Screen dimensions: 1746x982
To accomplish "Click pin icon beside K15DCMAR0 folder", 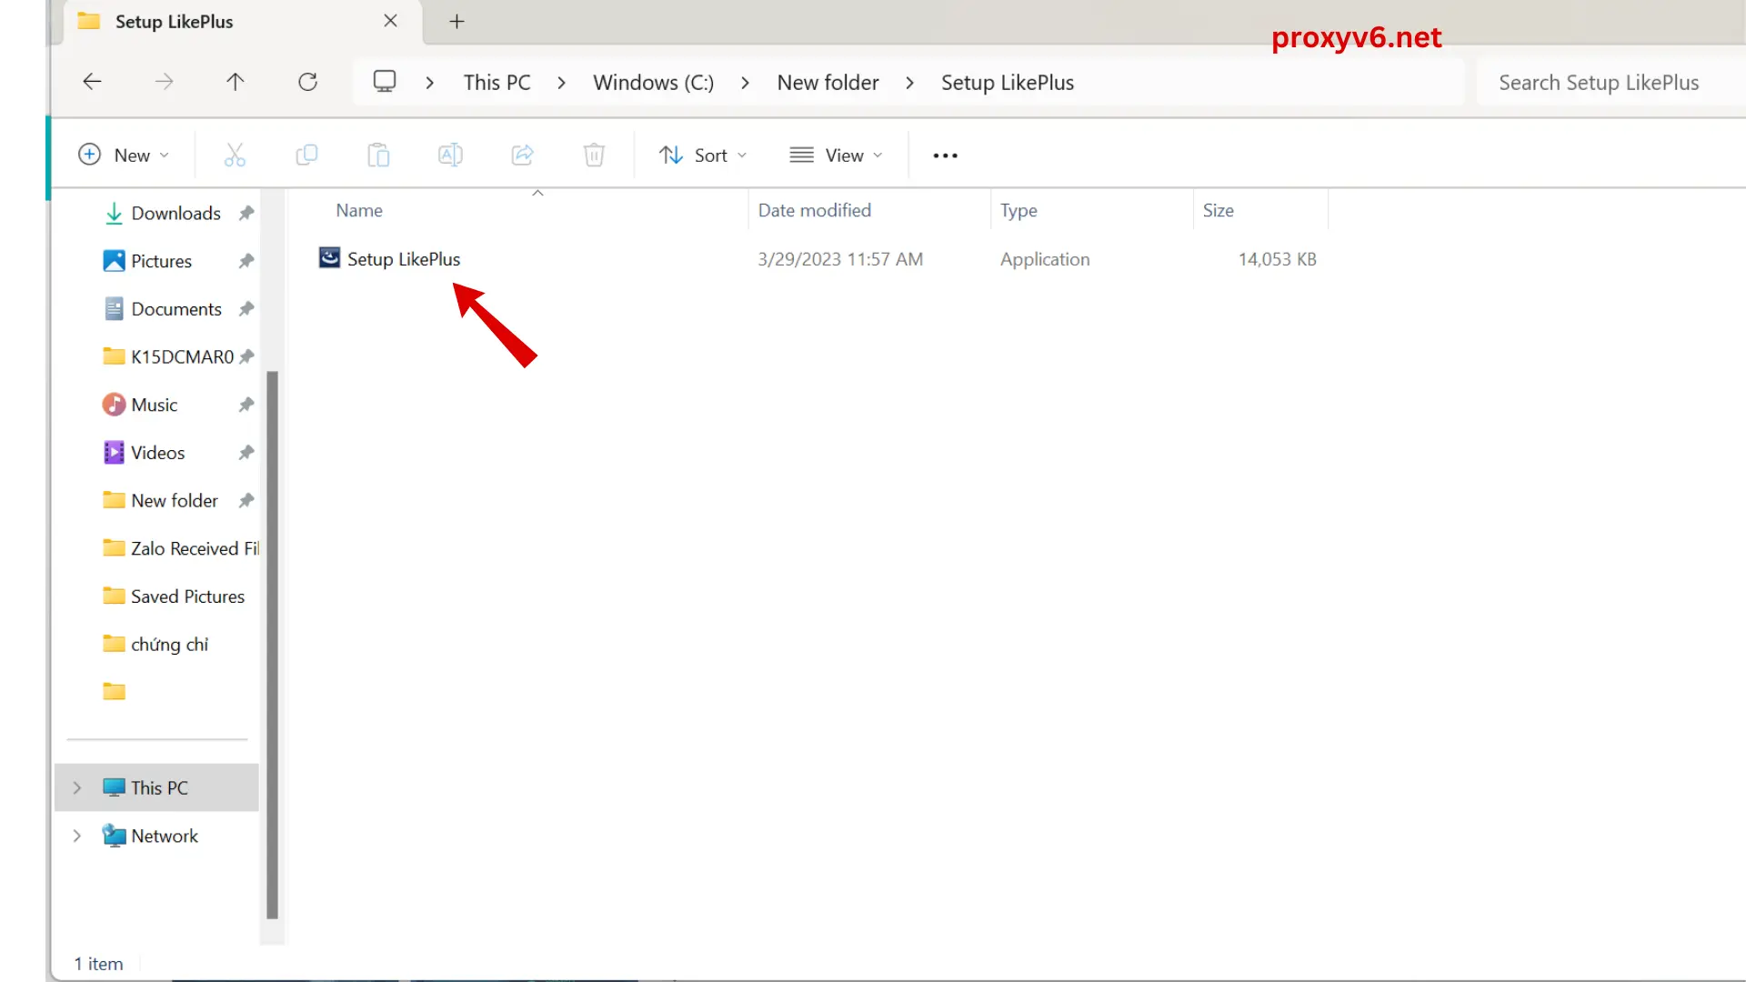I will [246, 356].
